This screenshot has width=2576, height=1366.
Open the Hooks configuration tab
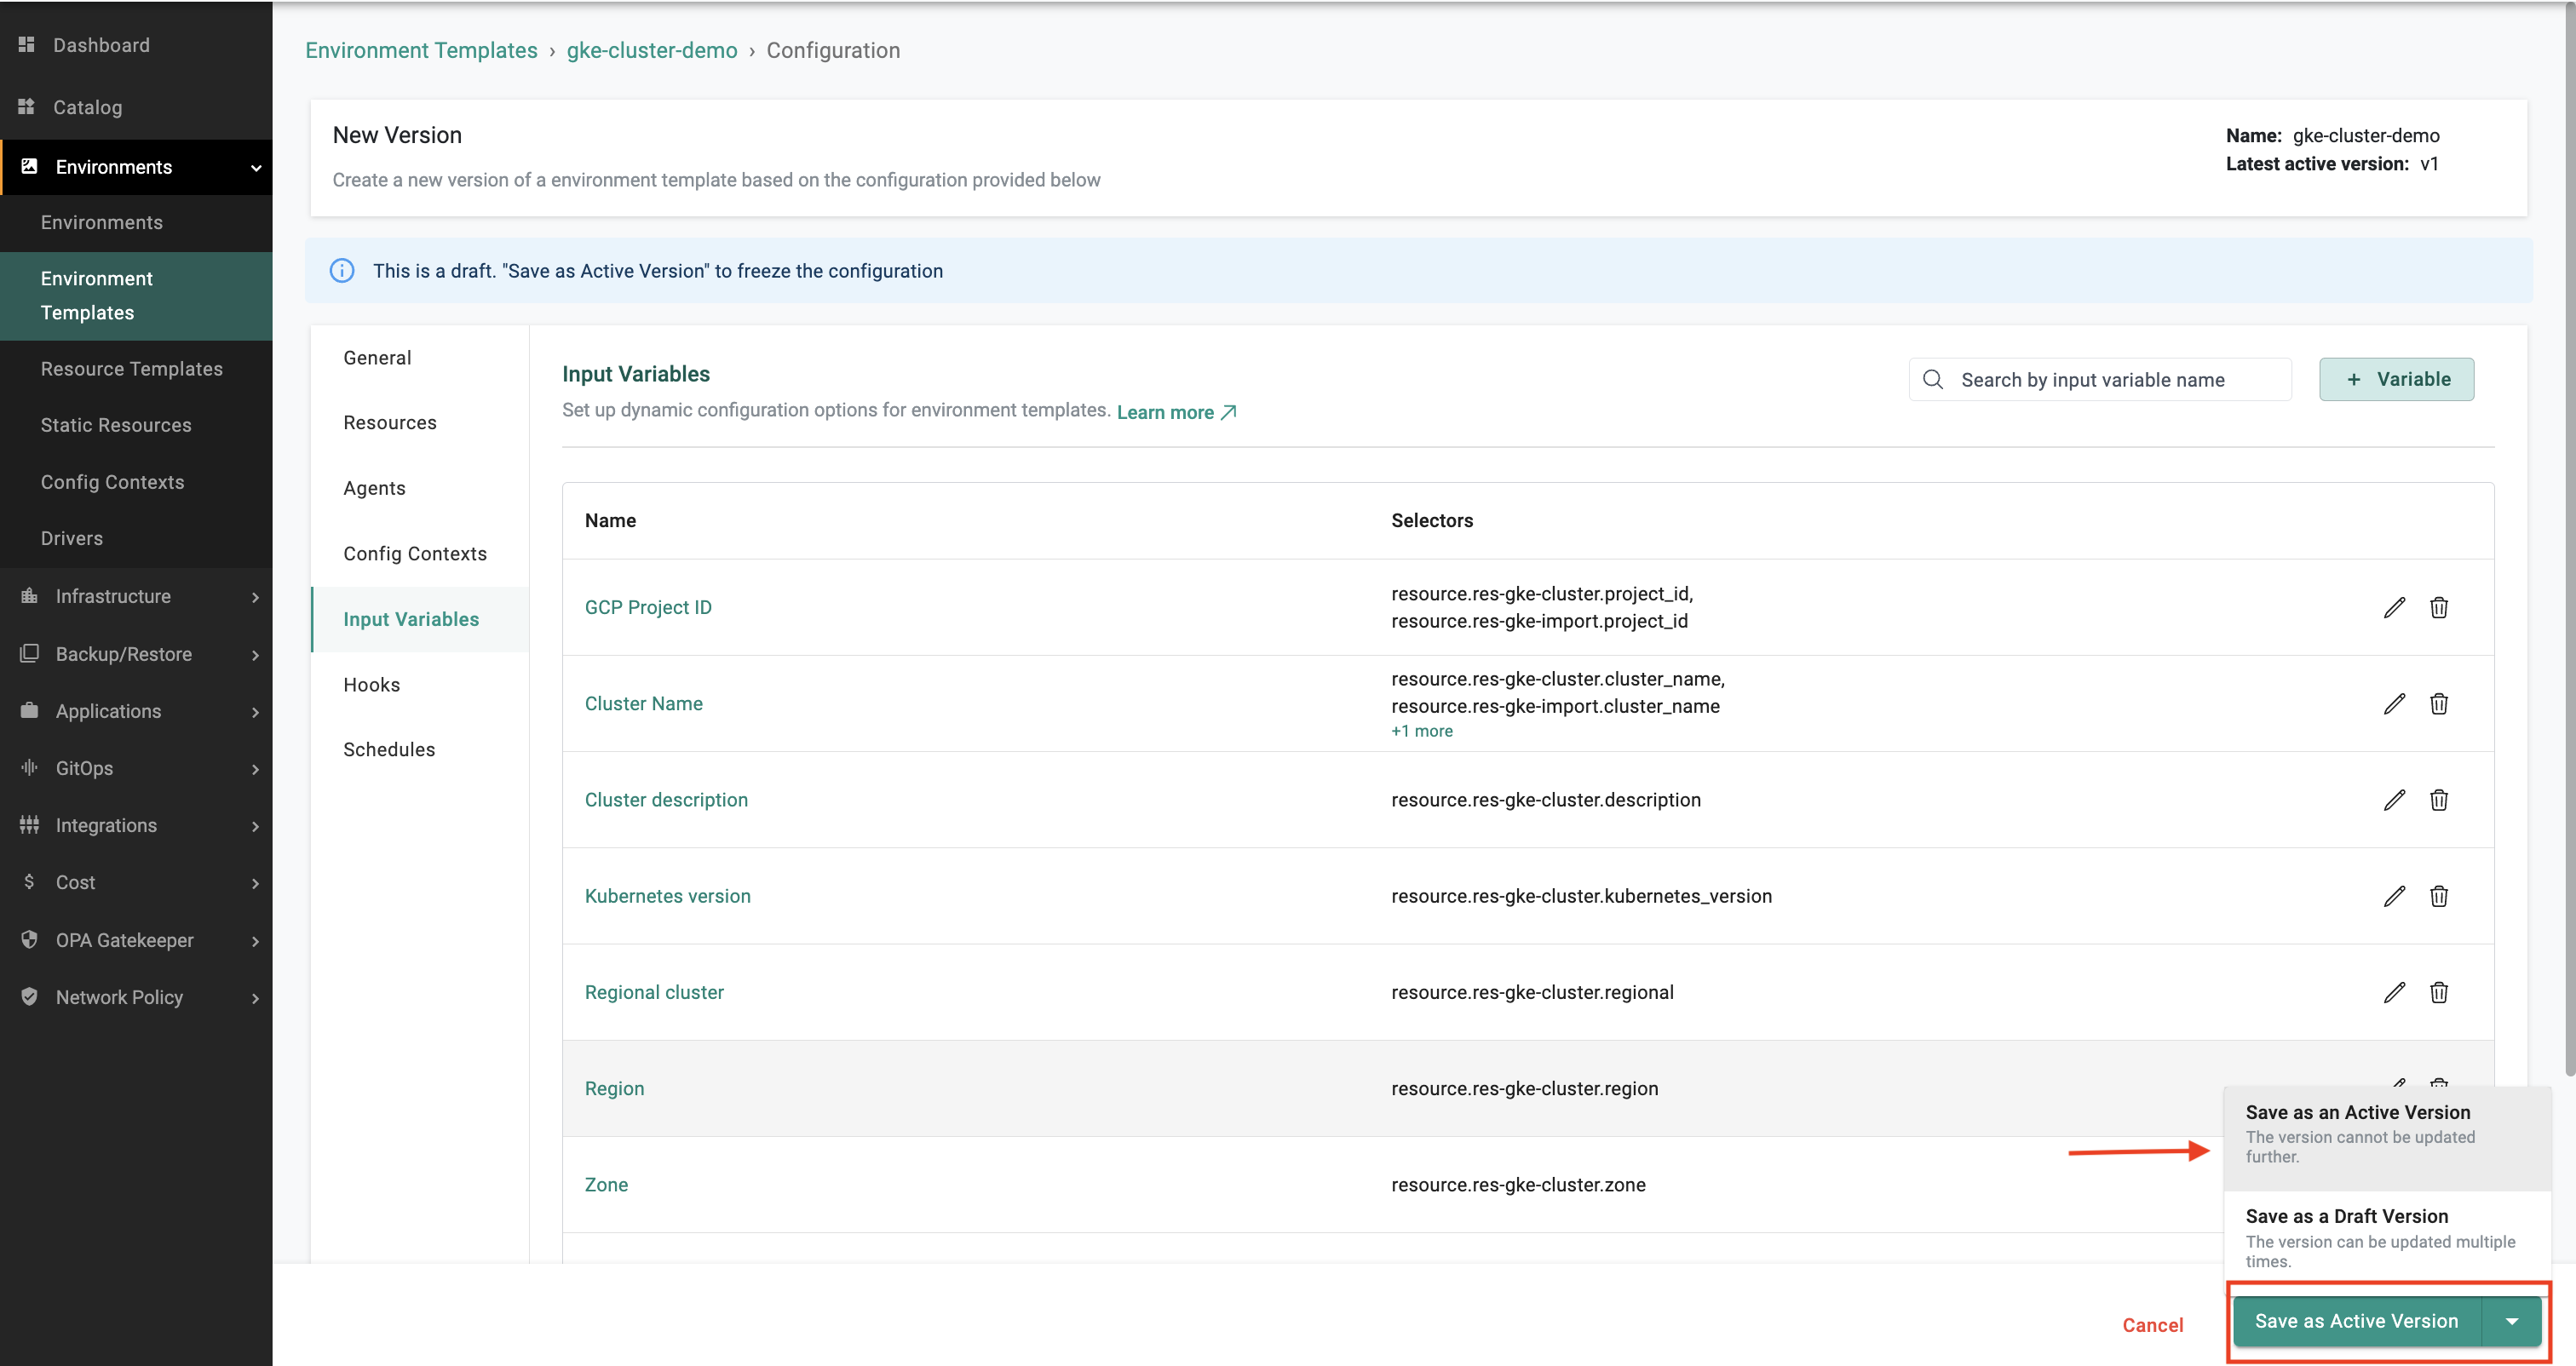point(420,685)
